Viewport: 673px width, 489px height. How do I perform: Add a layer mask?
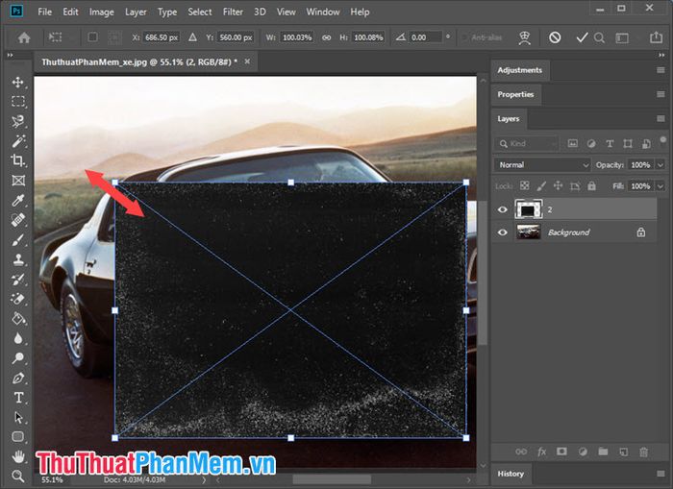(x=561, y=452)
